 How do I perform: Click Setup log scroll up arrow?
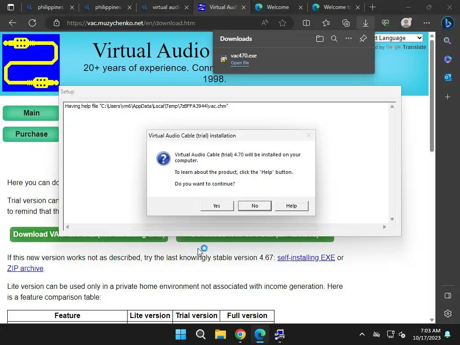point(392,106)
